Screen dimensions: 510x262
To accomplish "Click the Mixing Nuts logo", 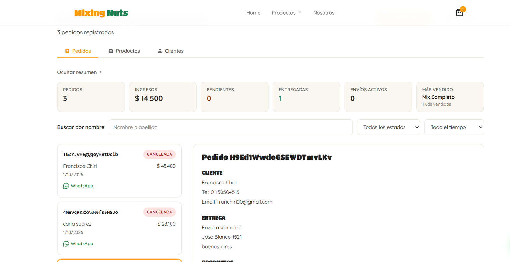I will tap(101, 13).
